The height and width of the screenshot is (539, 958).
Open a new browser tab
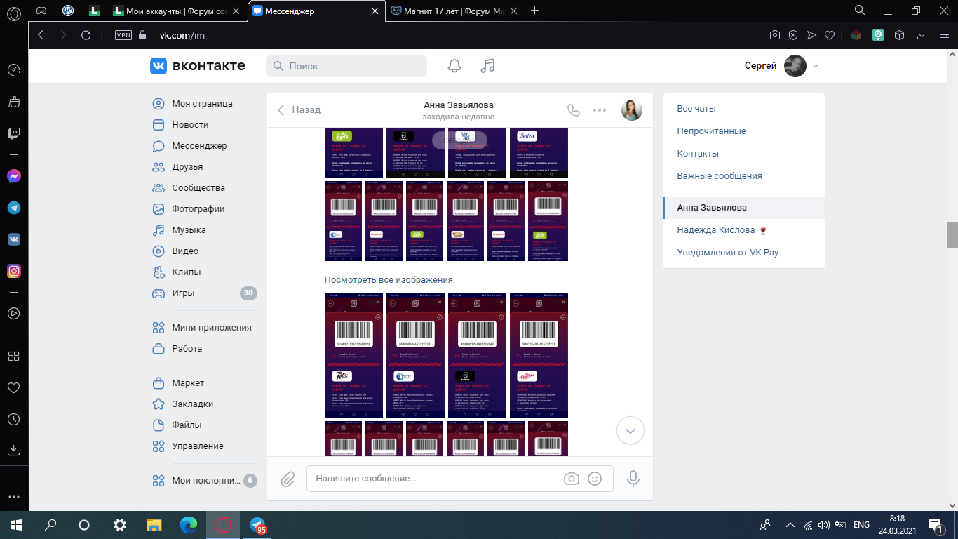click(535, 11)
